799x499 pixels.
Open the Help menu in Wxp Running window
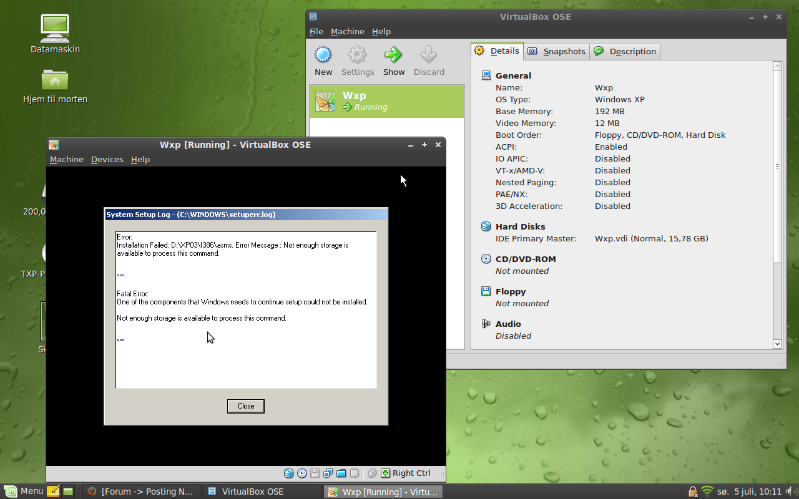pyautogui.click(x=140, y=159)
